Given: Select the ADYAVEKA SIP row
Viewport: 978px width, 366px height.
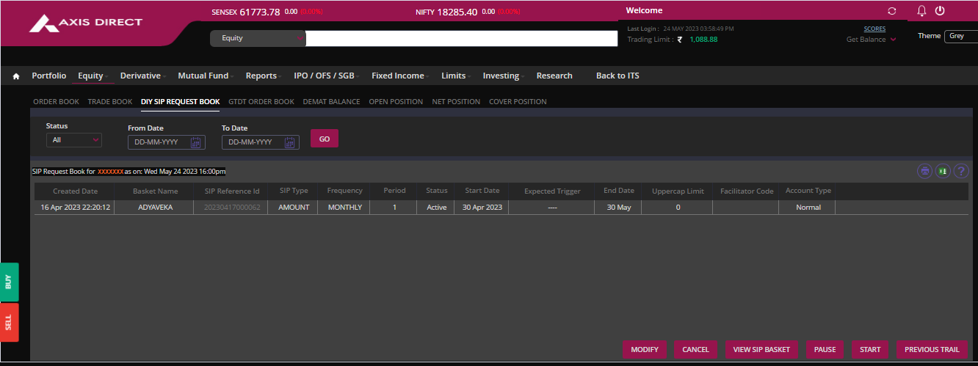Looking at the screenshot, I should [x=155, y=208].
